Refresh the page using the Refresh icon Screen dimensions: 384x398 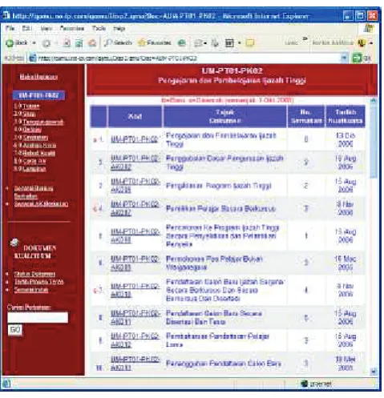pos(79,43)
